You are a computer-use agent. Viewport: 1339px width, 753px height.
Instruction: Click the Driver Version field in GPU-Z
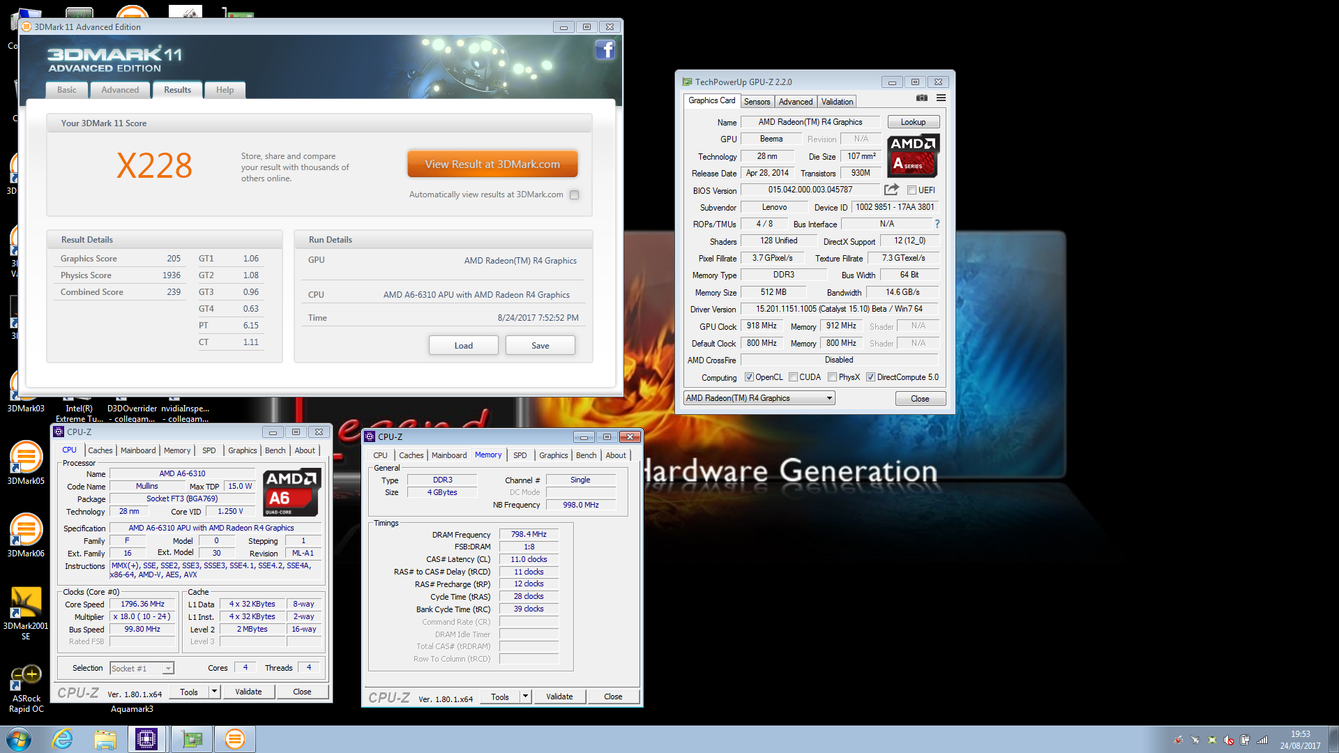(839, 309)
